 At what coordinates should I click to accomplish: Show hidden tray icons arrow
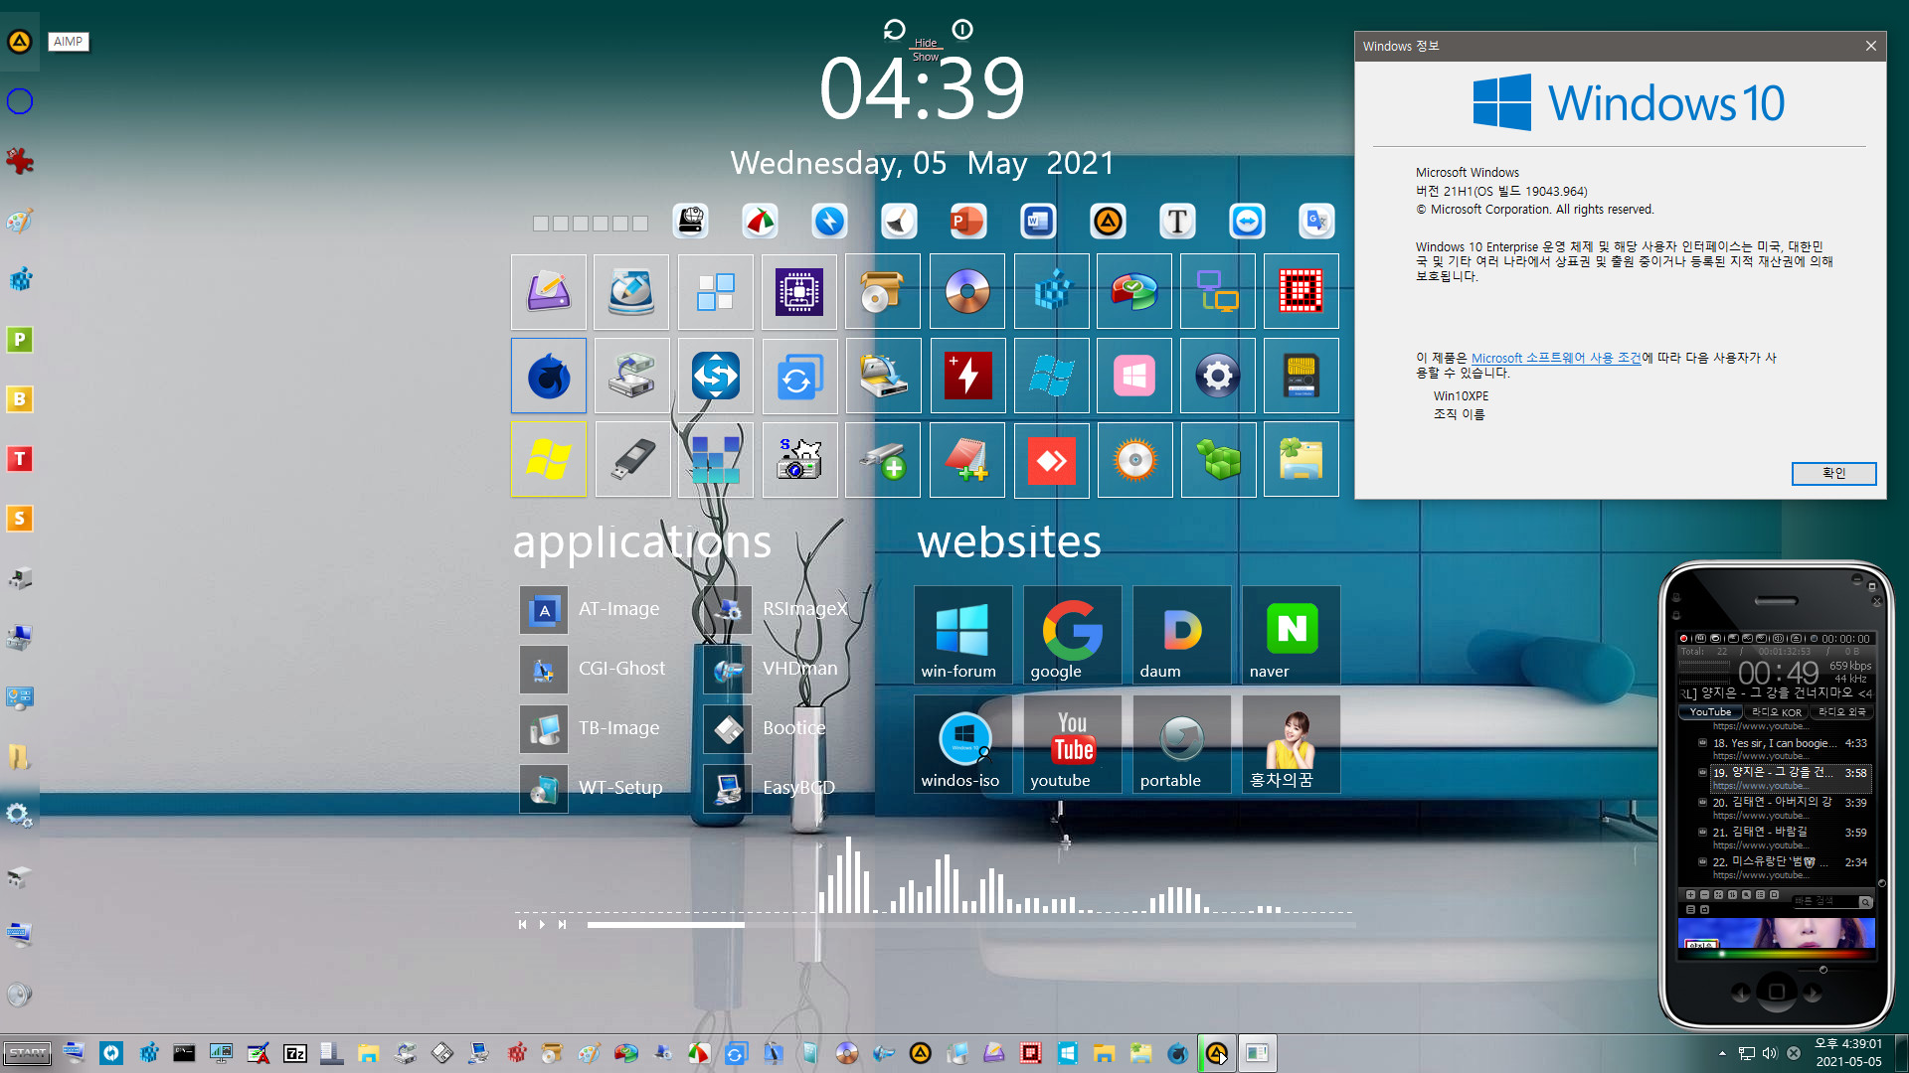(1722, 1053)
